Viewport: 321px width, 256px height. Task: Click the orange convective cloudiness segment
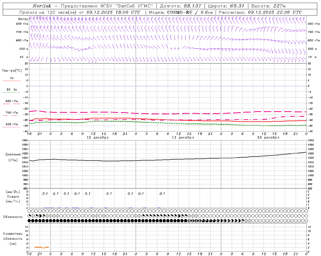click(x=41, y=247)
